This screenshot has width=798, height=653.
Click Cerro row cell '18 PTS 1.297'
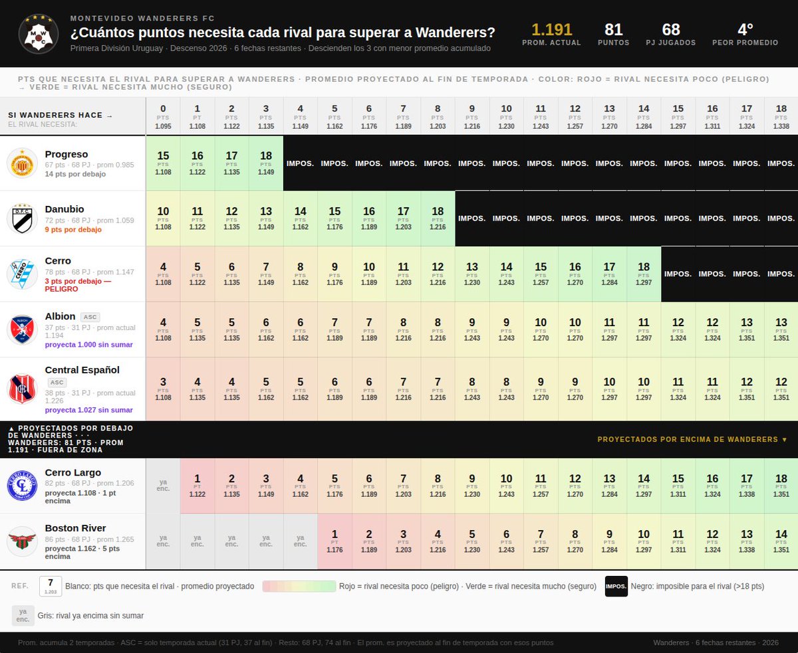pos(644,274)
